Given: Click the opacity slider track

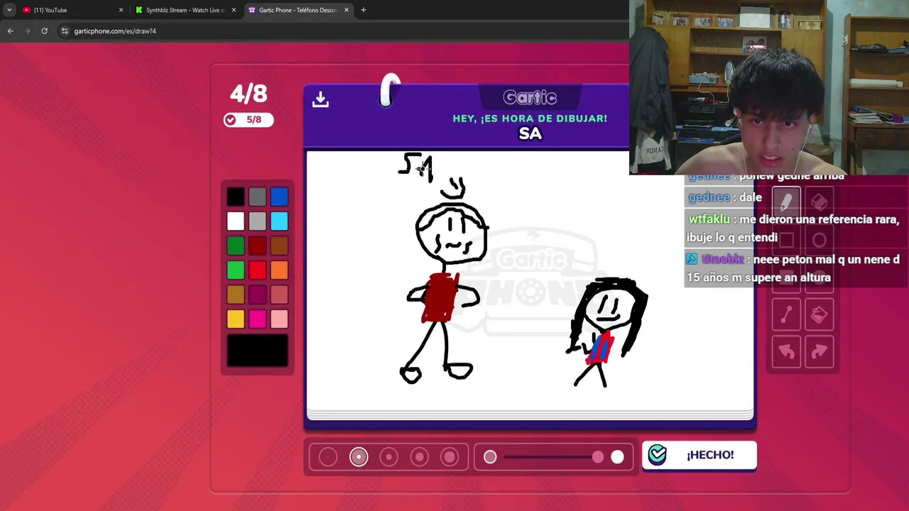Looking at the screenshot, I should 550,457.
